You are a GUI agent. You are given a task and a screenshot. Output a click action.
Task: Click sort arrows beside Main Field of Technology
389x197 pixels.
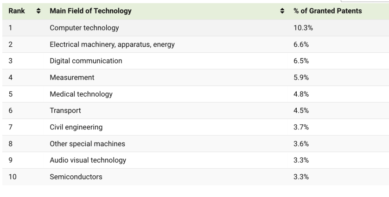pyautogui.click(x=282, y=11)
